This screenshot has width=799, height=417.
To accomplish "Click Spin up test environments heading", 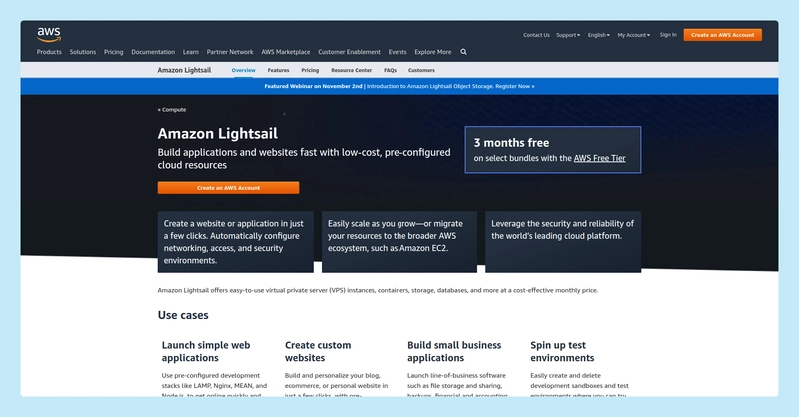I will click(562, 352).
